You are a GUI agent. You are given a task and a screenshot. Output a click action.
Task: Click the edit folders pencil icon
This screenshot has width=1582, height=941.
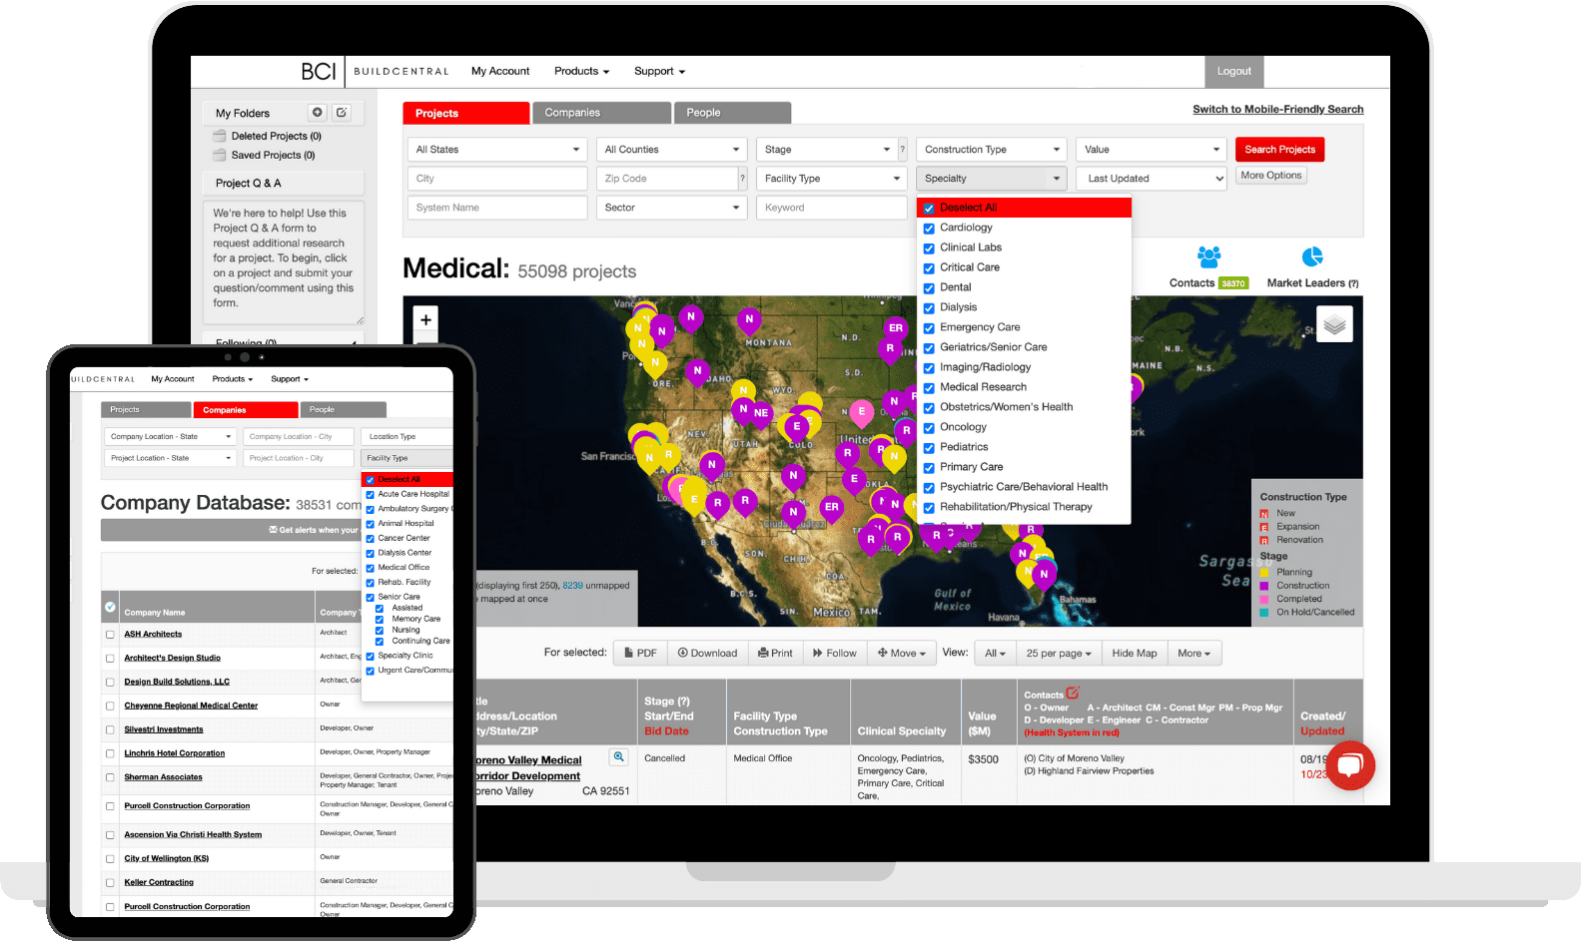coord(342,113)
